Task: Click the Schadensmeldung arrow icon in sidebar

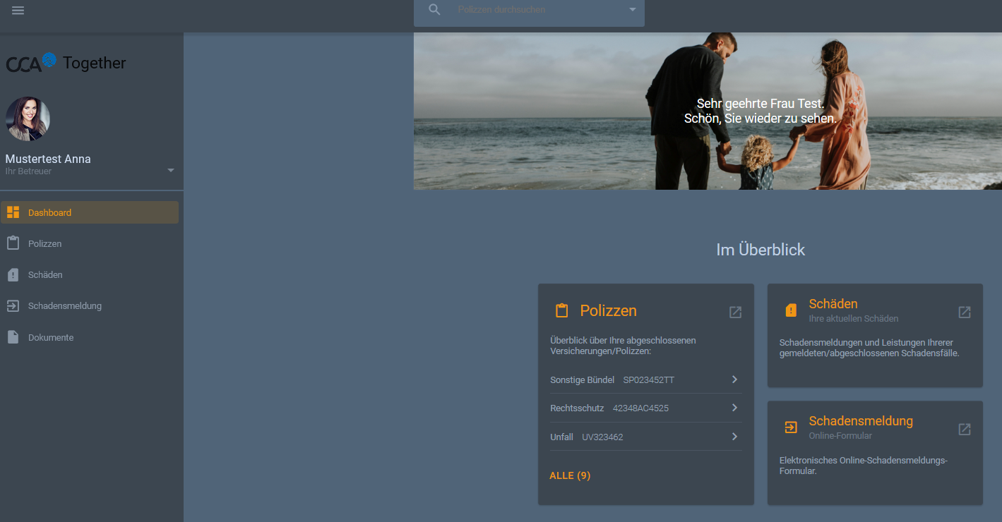Action: click(13, 306)
